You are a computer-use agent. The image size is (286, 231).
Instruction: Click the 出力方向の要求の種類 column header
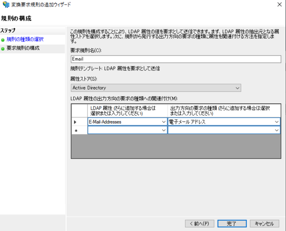(224, 111)
